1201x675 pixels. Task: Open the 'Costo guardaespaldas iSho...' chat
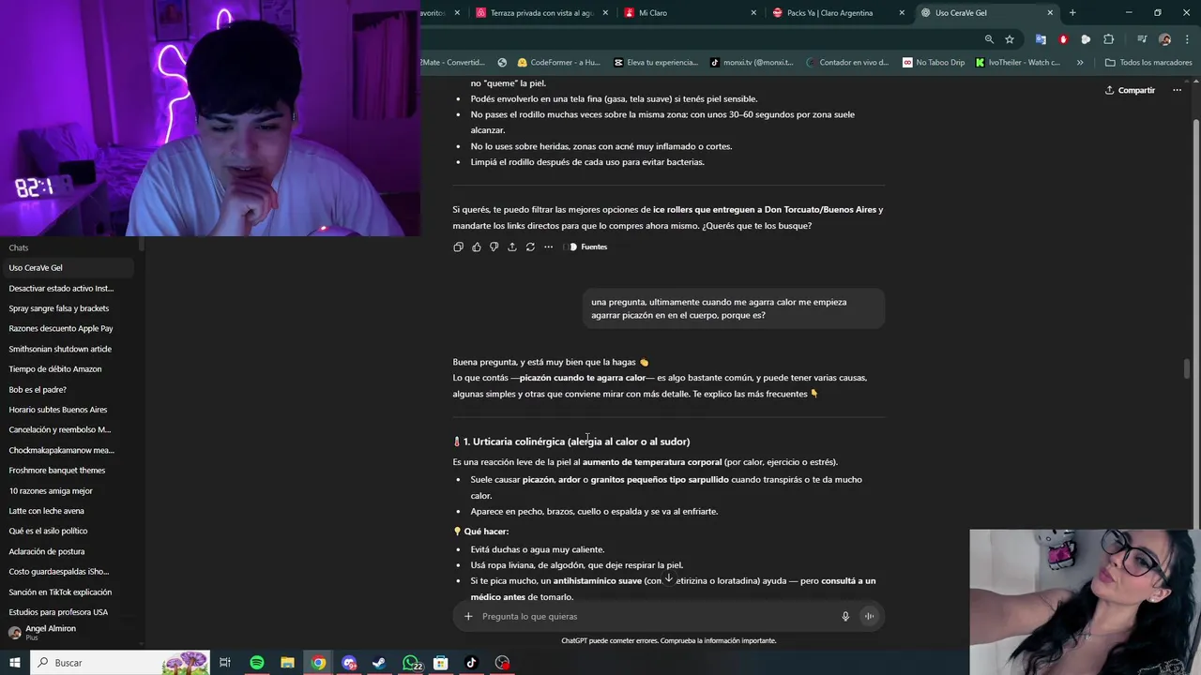(68, 571)
